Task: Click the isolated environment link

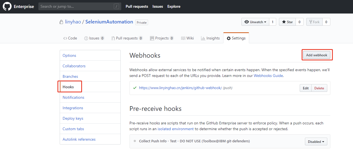Action: [x=175, y=129]
